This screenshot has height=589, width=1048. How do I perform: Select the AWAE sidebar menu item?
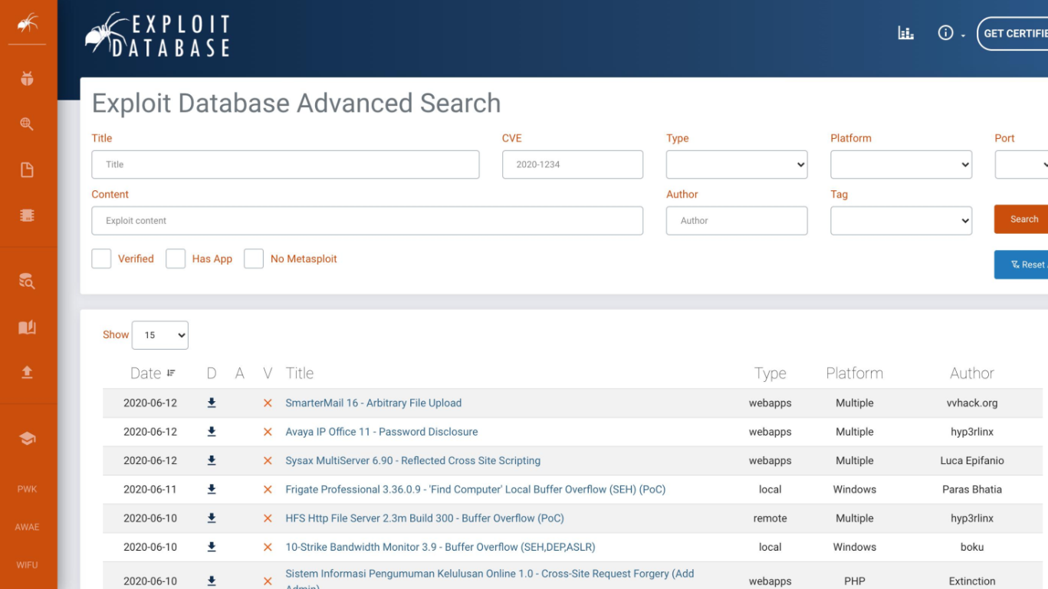(27, 527)
